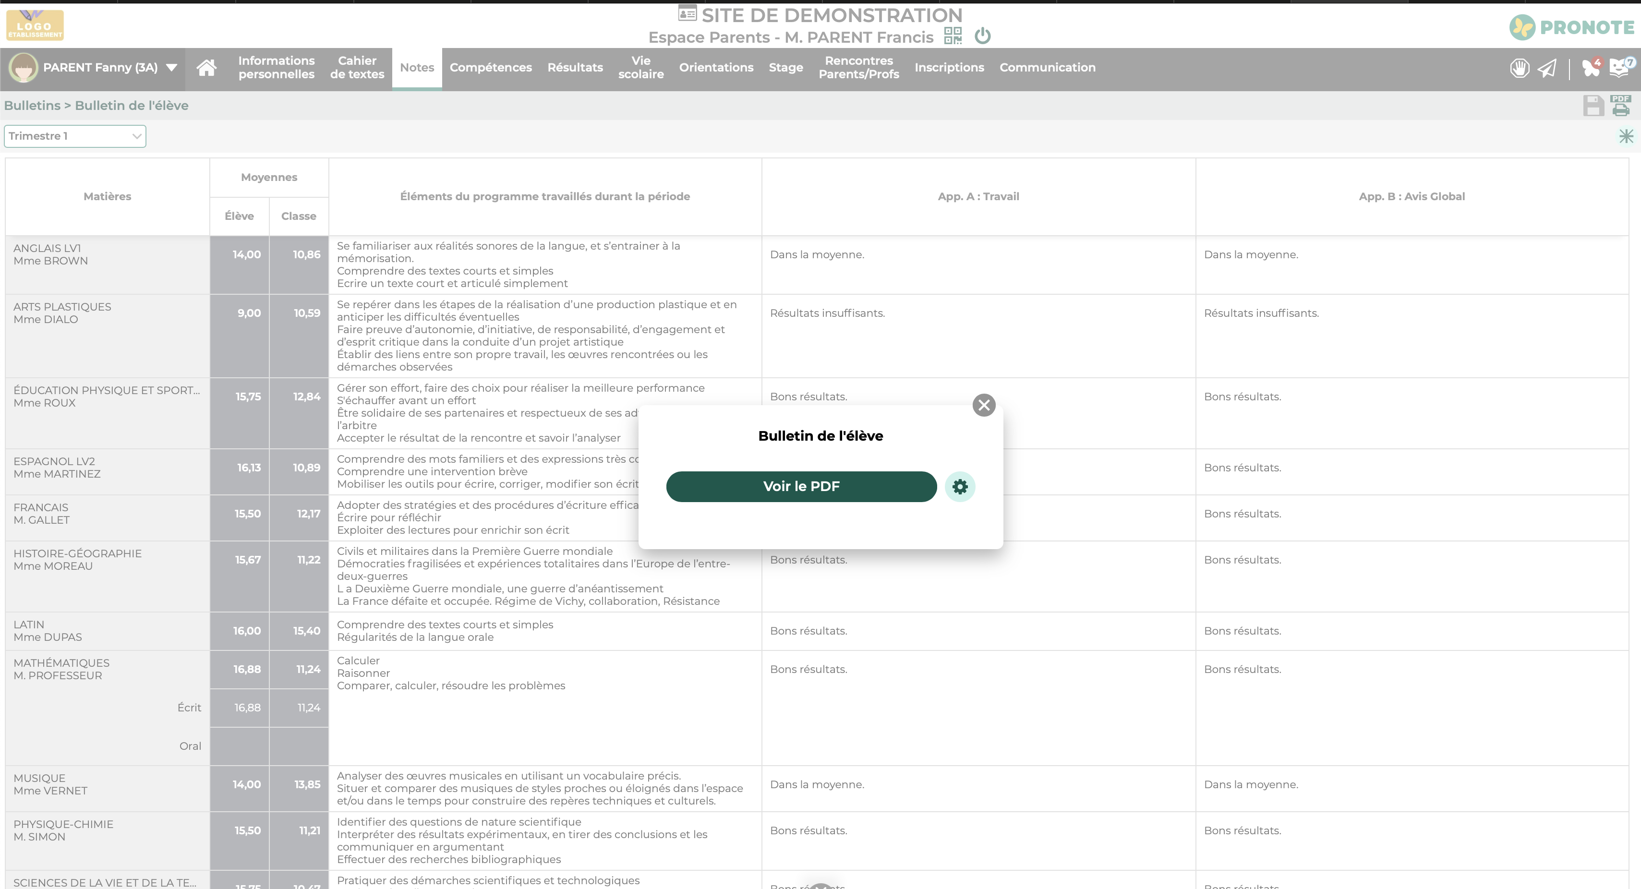Open the Vie scolaire menu

[x=641, y=68]
